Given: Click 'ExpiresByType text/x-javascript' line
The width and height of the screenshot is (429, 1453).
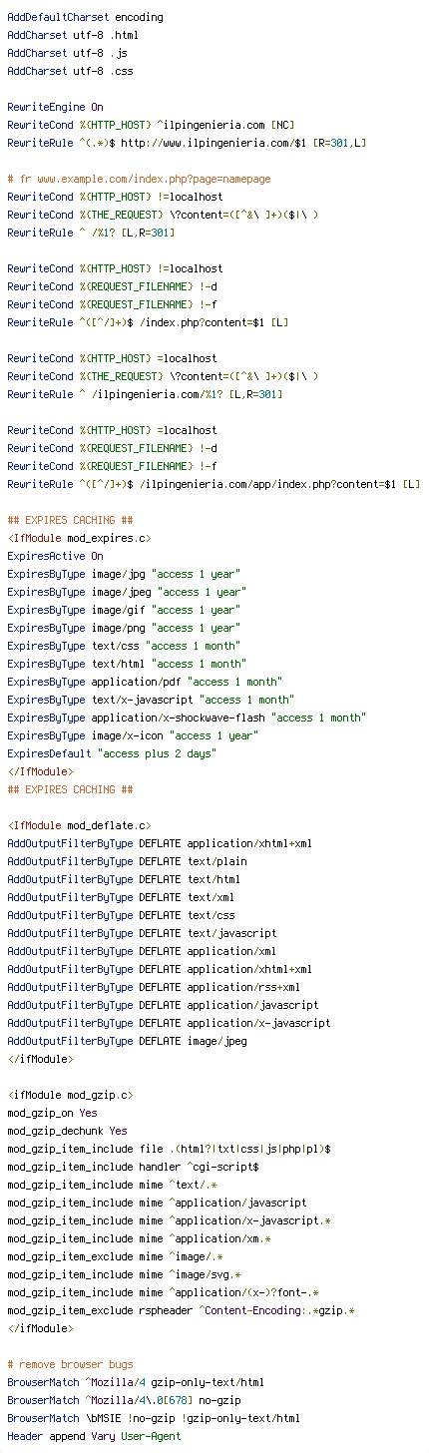Looking at the screenshot, I should (151, 700).
